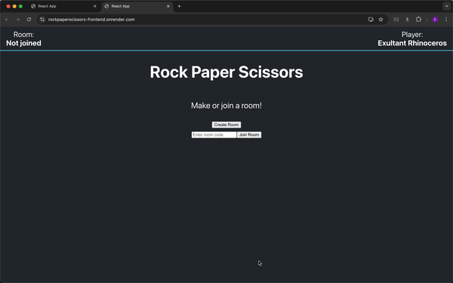Install app icon in address bar
Viewport: 453px width, 283px height.
[371, 20]
